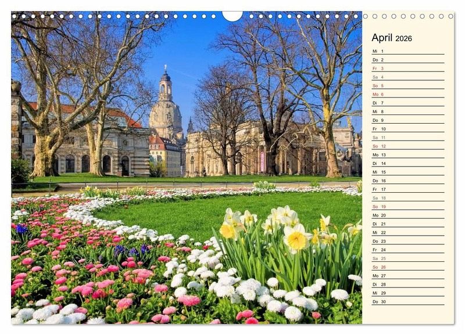Select the Mo 6 holiday row
Screen dimensions: 465x335
pyautogui.click(x=408, y=94)
